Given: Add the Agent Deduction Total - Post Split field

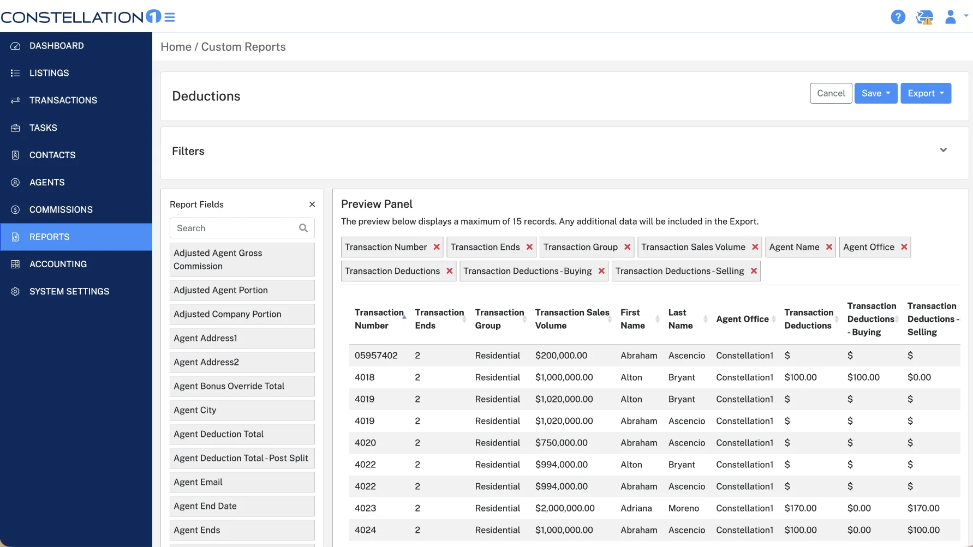Looking at the screenshot, I should tap(242, 458).
